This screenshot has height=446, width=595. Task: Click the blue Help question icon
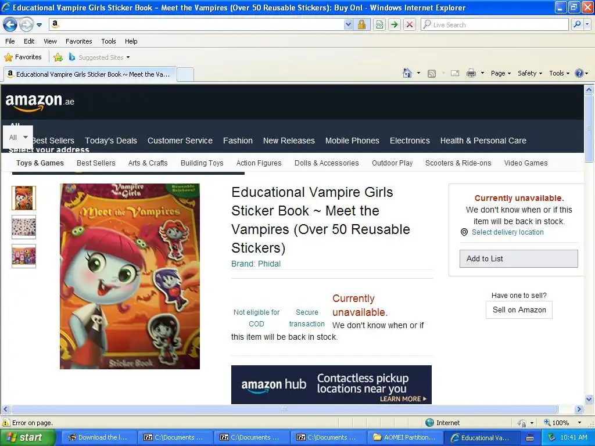(579, 73)
